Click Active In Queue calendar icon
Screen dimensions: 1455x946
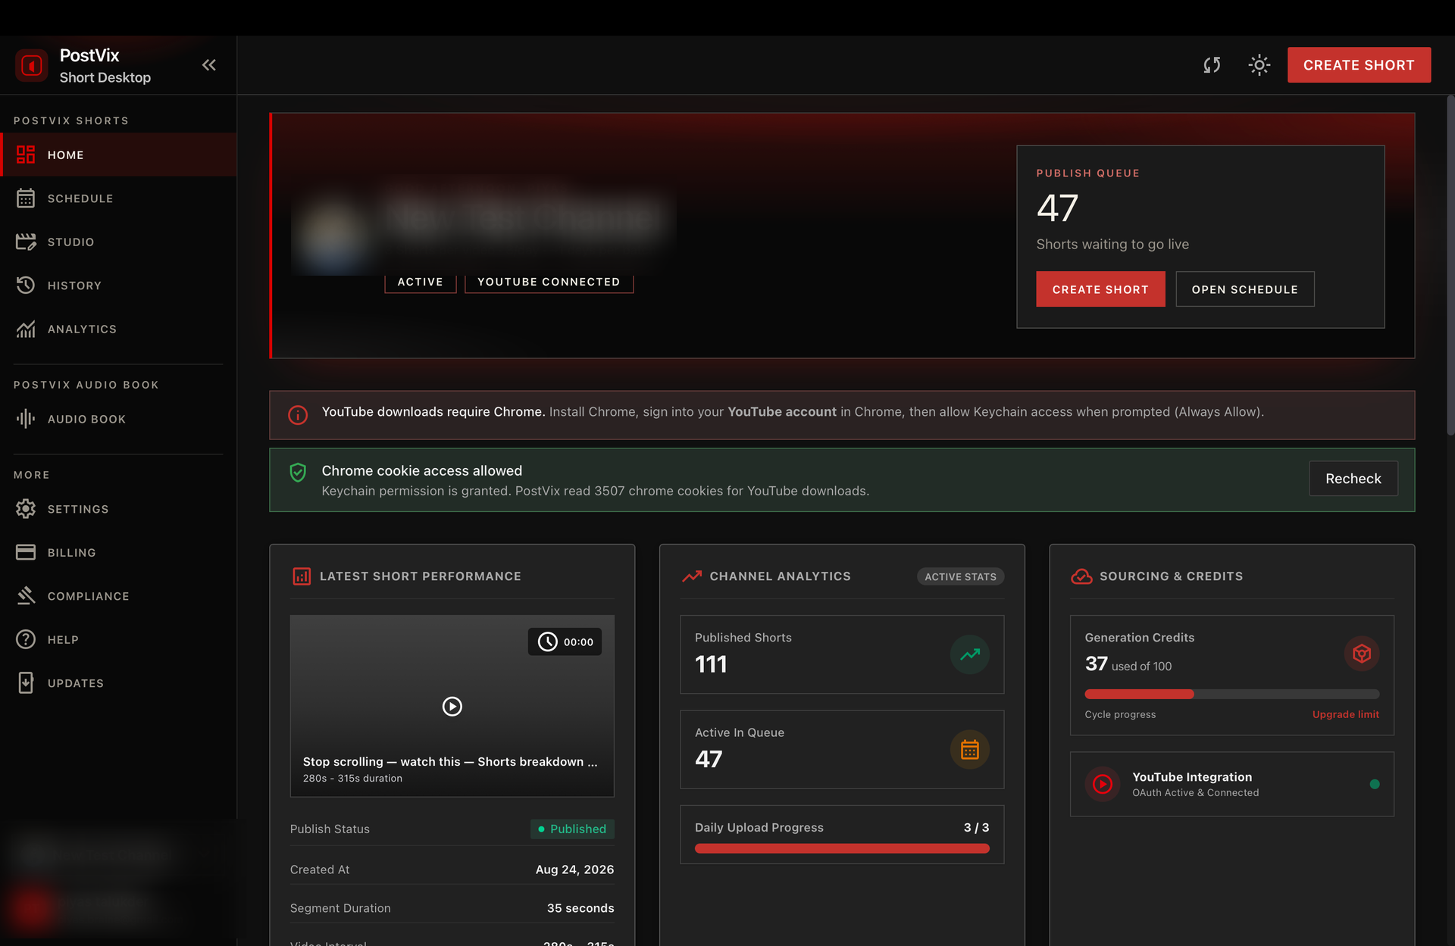pos(970,750)
